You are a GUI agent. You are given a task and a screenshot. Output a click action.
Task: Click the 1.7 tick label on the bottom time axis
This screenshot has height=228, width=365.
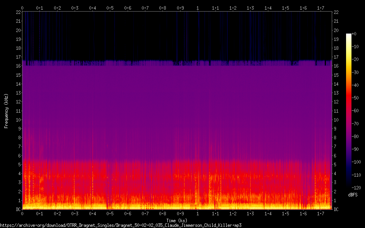[x=321, y=213]
